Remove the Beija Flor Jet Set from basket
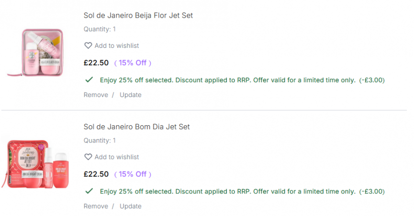This screenshot has width=414, height=216. coord(96,95)
